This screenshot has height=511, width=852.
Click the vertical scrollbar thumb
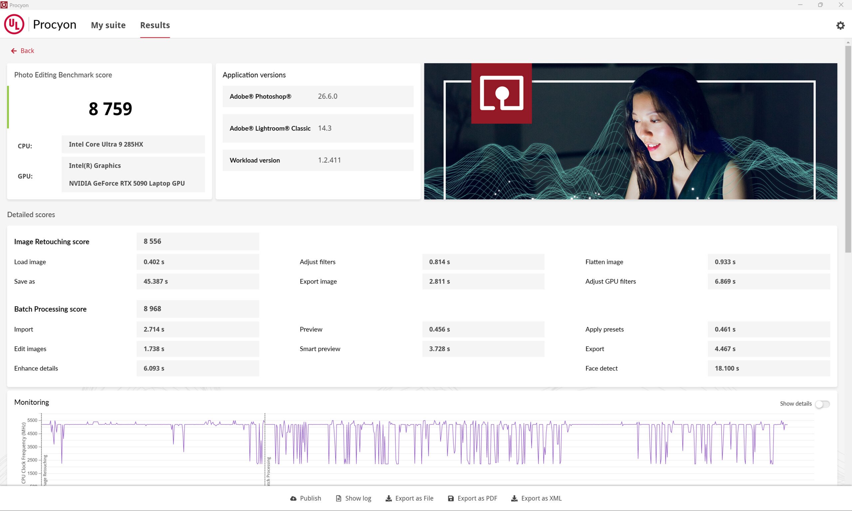(848, 148)
